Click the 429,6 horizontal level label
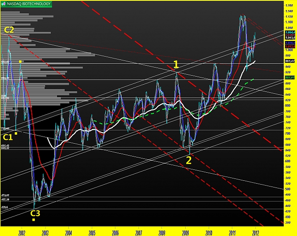 tap(5, 207)
